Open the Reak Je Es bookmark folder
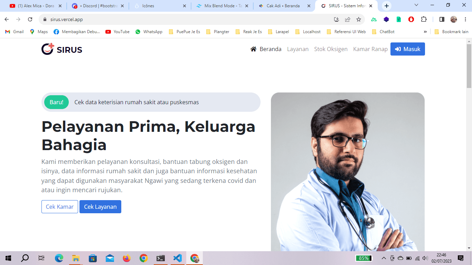Screen dimensions: 472x265 point(249,32)
